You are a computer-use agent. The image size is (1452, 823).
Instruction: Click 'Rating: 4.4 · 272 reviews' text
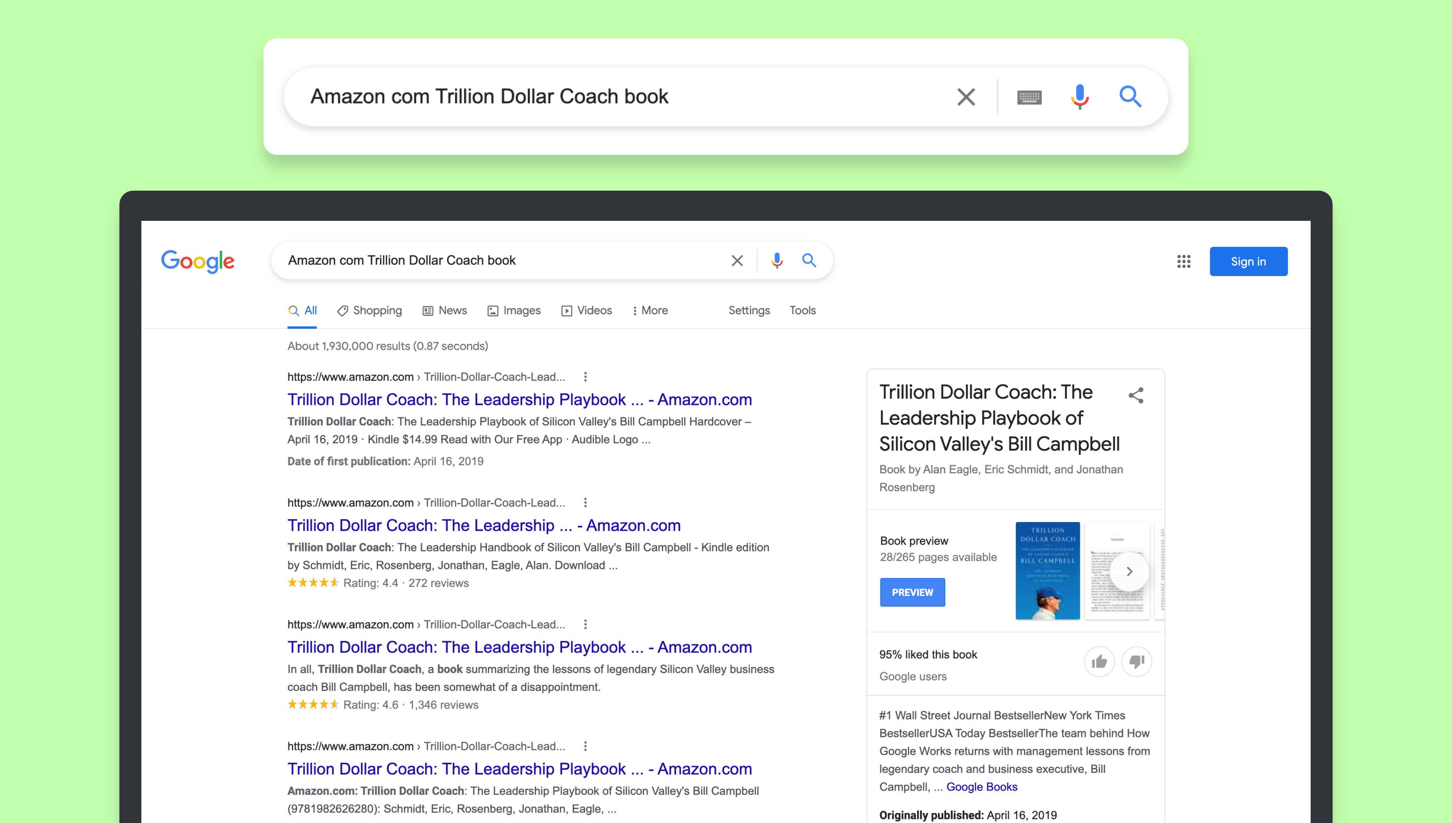406,583
